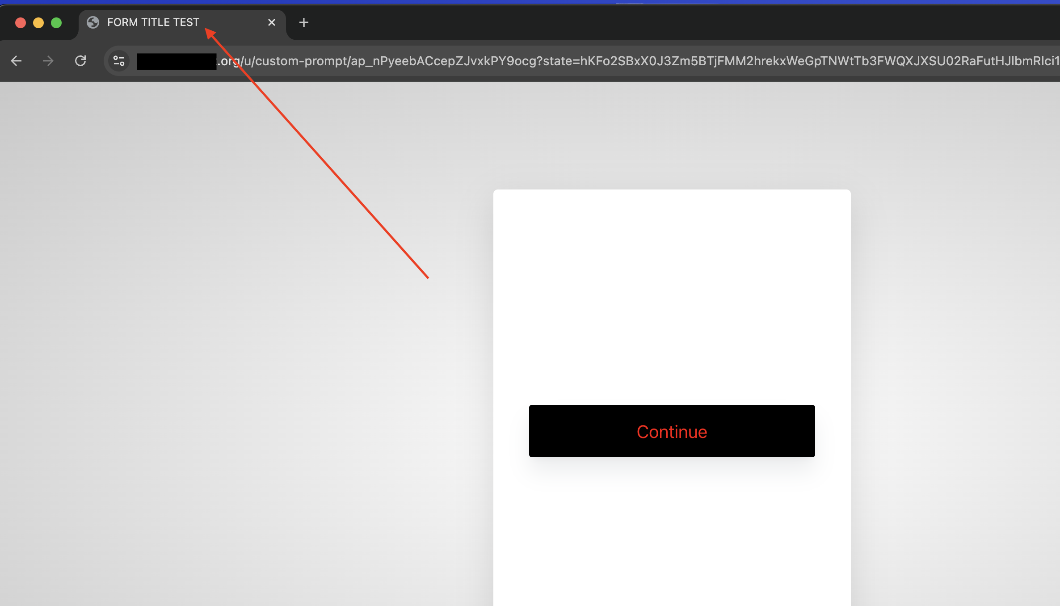Open a new browser tab with the plus icon
The width and height of the screenshot is (1060, 606).
click(x=303, y=22)
